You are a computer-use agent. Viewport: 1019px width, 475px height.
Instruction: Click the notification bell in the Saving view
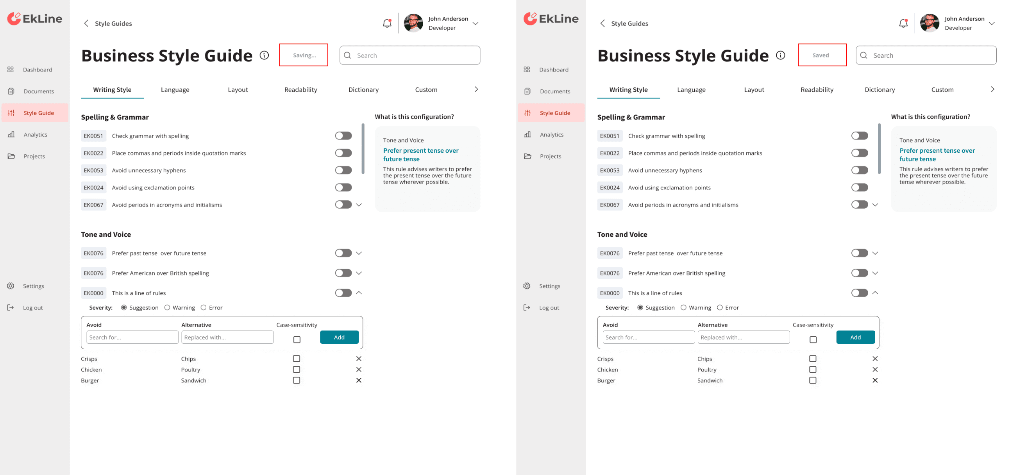click(387, 23)
